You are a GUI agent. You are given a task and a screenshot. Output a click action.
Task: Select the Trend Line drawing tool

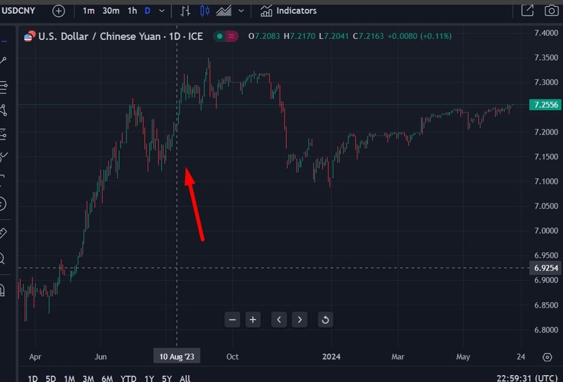tap(3, 61)
